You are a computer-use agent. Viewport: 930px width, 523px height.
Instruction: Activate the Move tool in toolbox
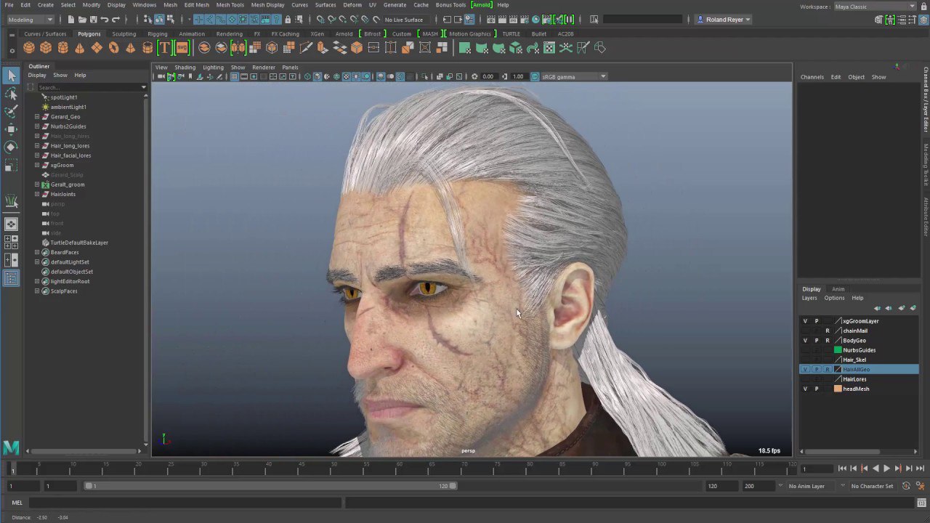[x=11, y=129]
